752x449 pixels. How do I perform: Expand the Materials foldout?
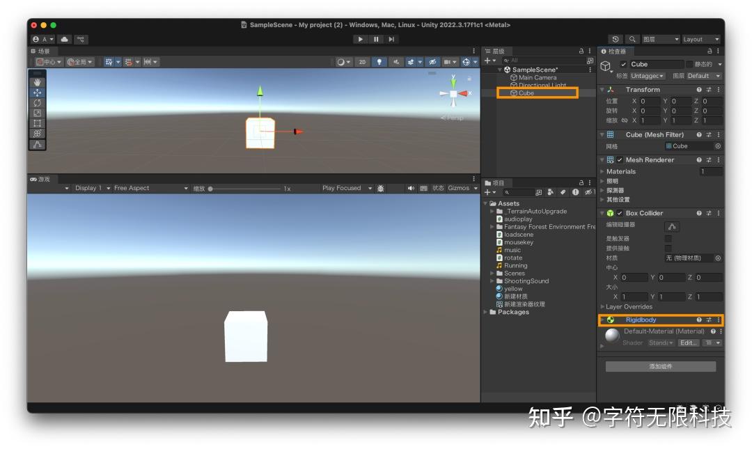coord(602,171)
